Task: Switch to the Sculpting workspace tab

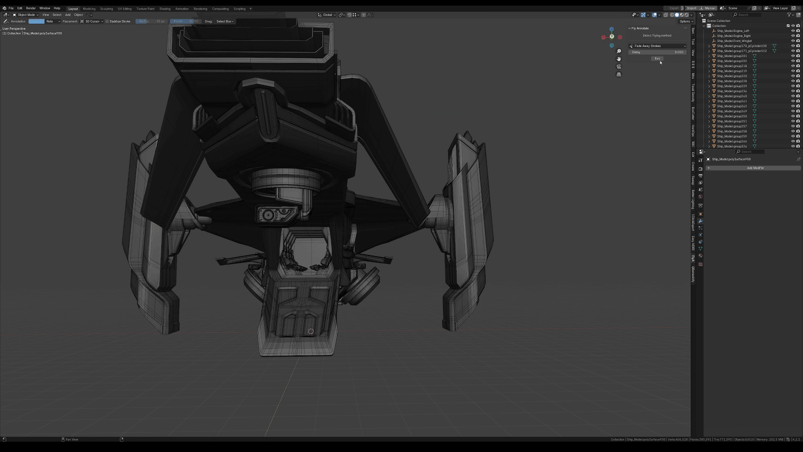Action: pos(106,9)
